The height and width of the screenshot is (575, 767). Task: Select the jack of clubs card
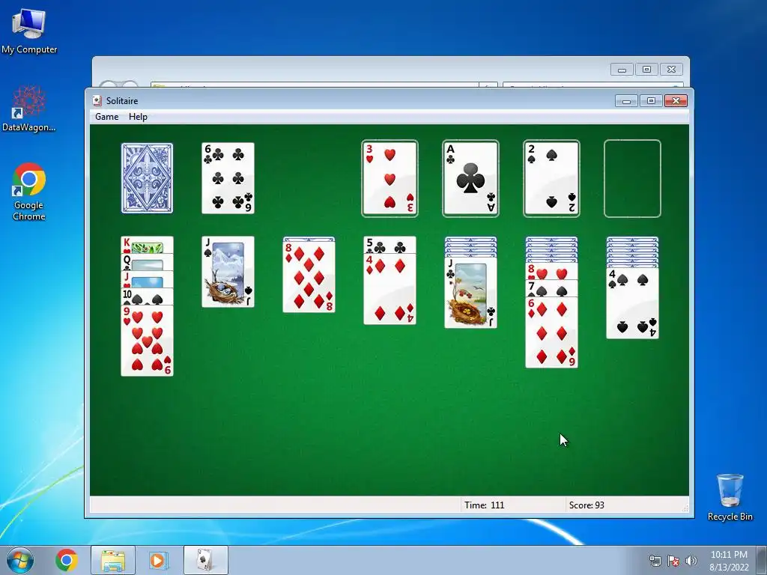pos(470,293)
